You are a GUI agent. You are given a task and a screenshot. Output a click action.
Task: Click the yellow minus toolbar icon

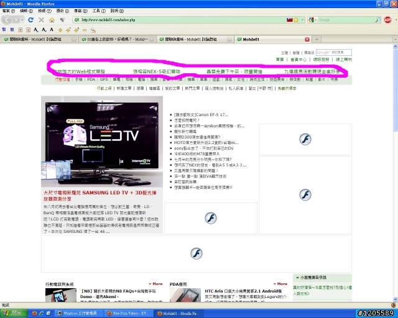[x=85, y=30]
